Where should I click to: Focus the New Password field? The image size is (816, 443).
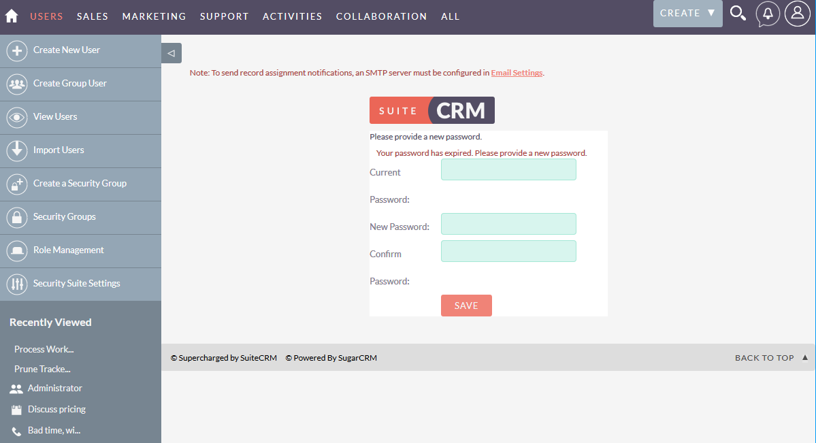(x=508, y=224)
